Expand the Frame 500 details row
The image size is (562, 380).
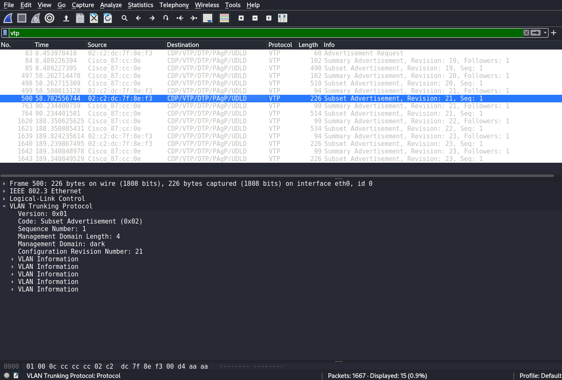tap(4, 184)
